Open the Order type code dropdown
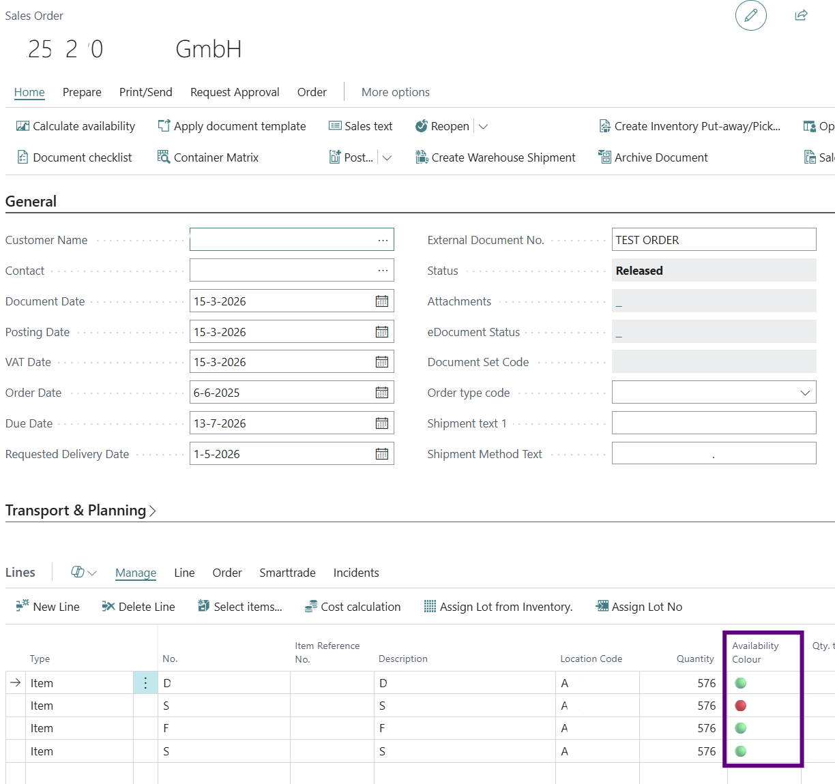This screenshot has height=784, width=835. coord(804,393)
